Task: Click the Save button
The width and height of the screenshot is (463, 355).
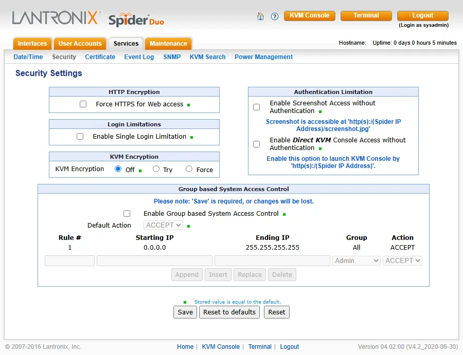Action: coord(185,312)
